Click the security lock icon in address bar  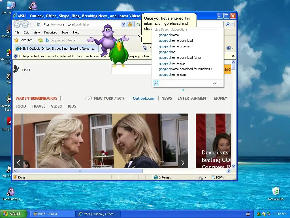click(x=130, y=24)
